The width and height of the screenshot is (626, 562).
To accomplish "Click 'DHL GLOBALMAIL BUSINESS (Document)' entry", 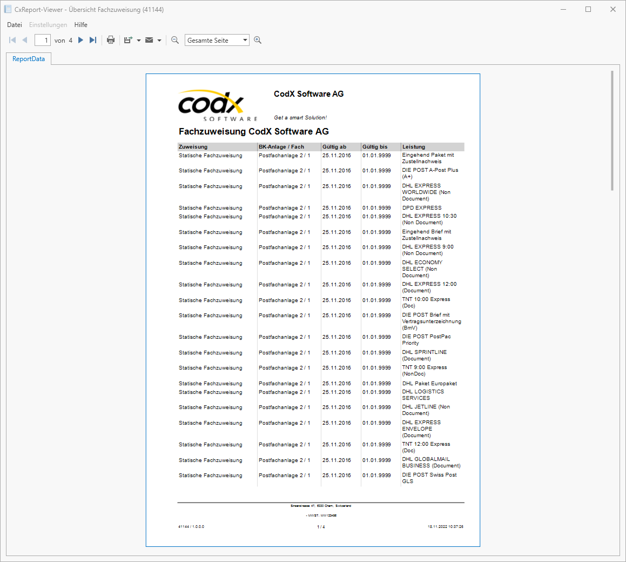I will 431,462.
